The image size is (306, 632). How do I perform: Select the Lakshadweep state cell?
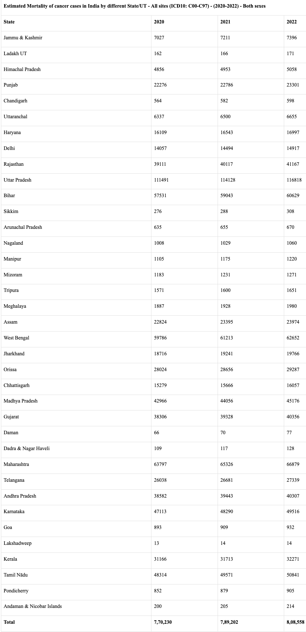17,543
